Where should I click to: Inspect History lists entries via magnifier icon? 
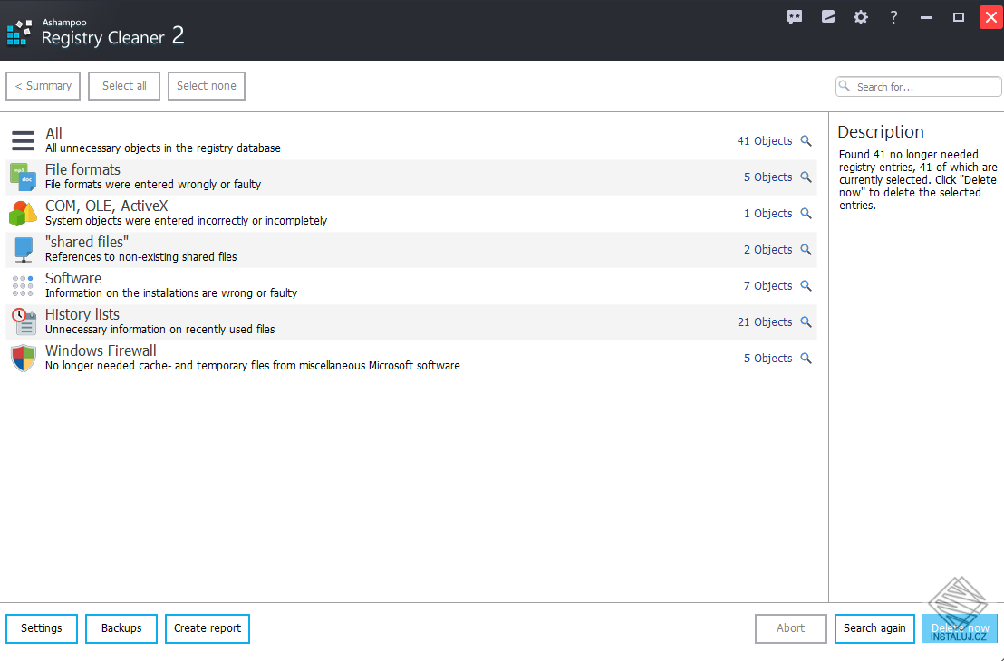pos(806,321)
